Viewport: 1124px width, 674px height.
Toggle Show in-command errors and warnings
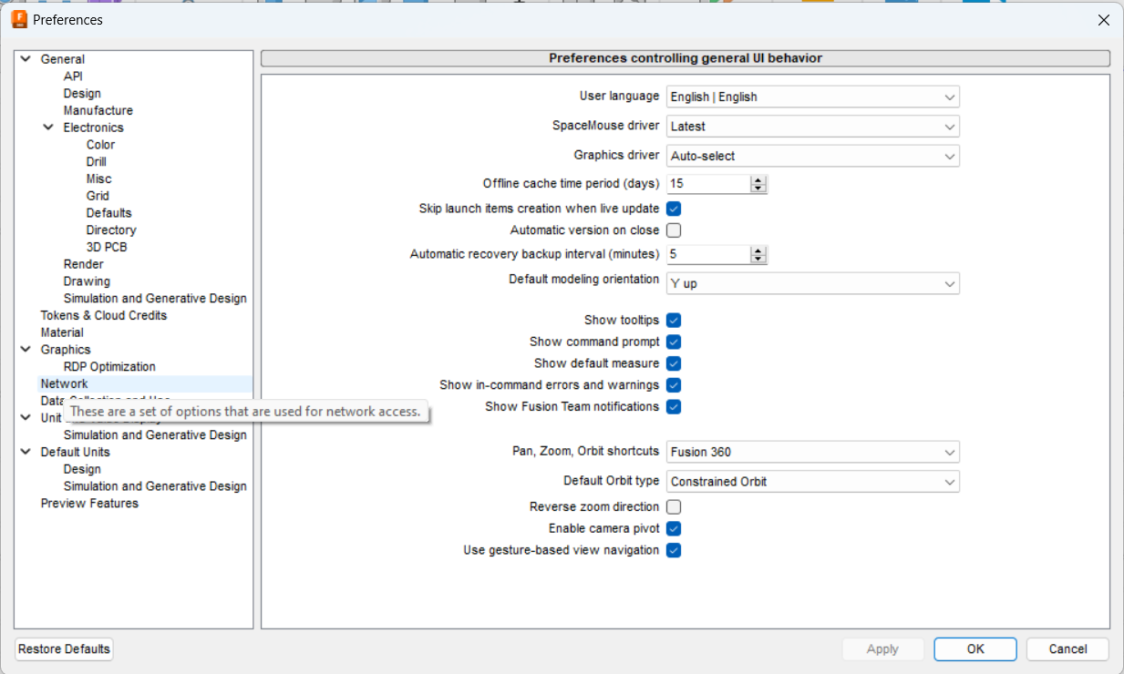674,385
